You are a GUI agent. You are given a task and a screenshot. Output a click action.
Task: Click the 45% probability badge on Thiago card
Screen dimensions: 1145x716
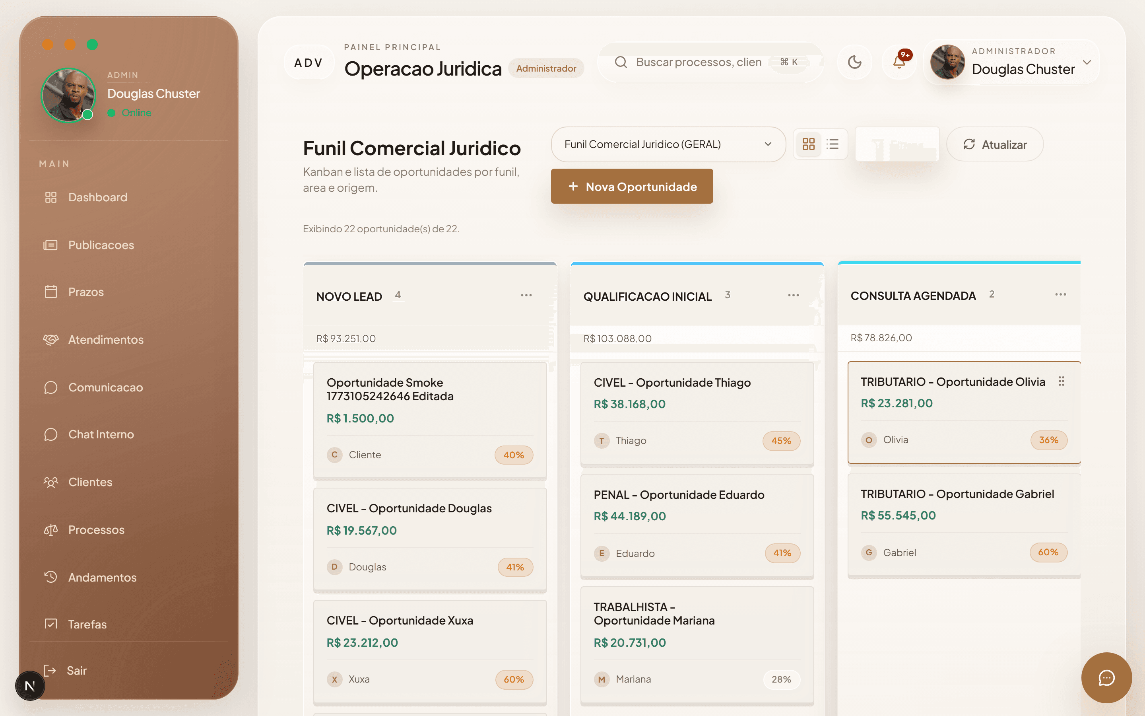781,440
